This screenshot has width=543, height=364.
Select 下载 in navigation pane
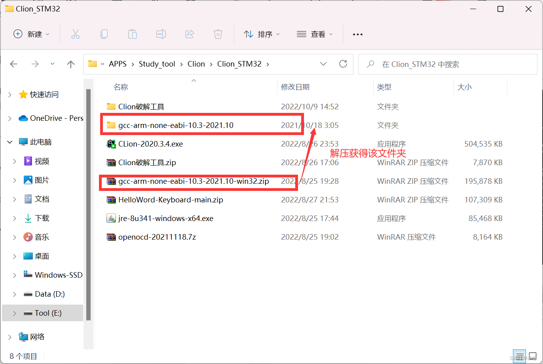click(43, 218)
